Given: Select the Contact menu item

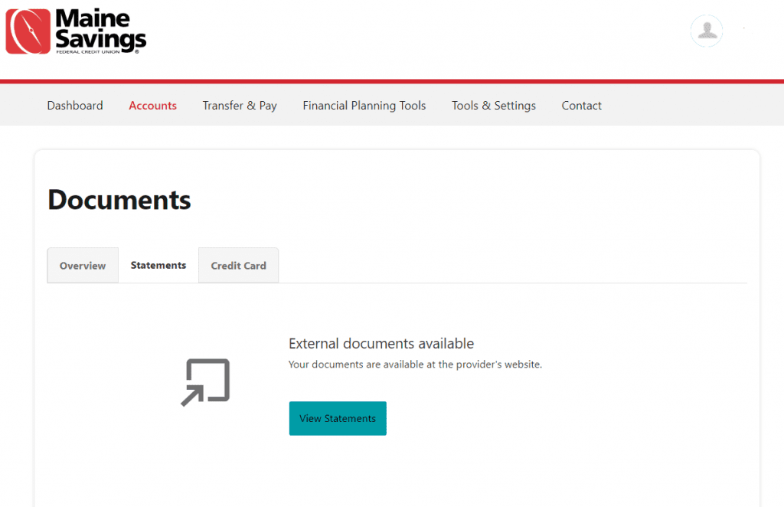Looking at the screenshot, I should pos(581,105).
